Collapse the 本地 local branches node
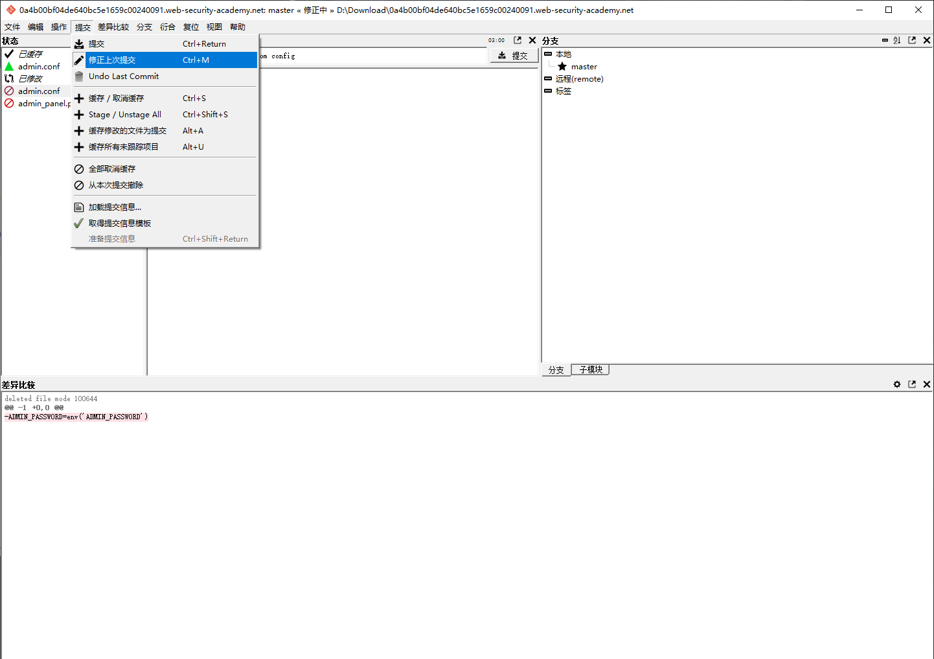The height and width of the screenshot is (659, 934). click(x=548, y=54)
